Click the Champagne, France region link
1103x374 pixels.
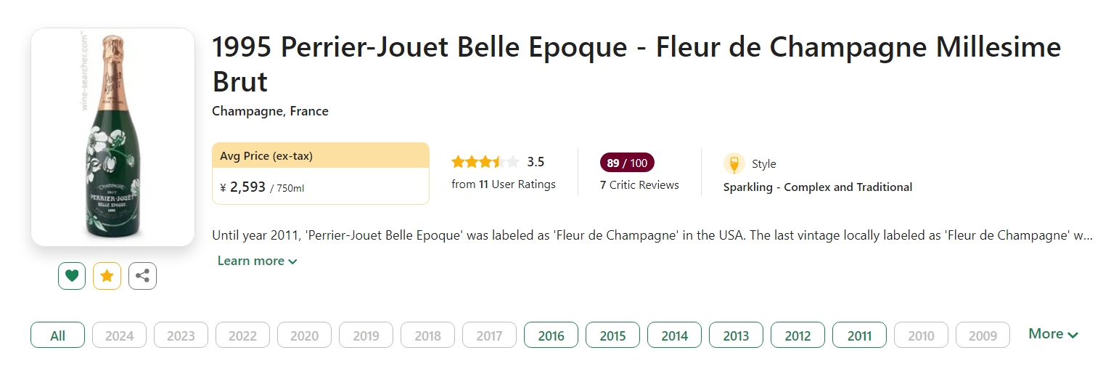tap(270, 111)
